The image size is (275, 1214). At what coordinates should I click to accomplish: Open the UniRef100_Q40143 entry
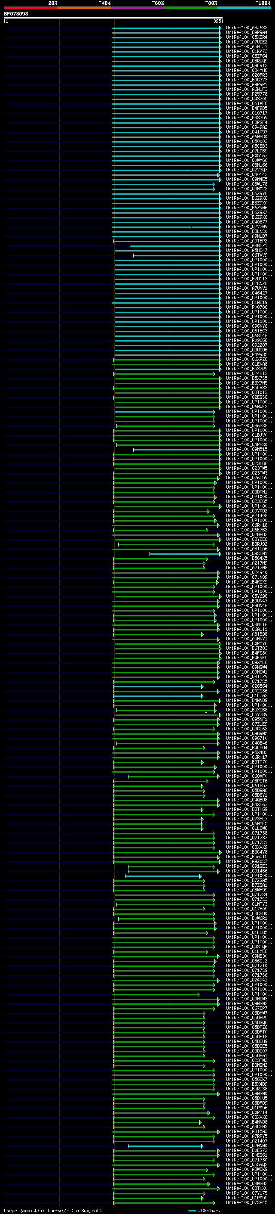coord(247,174)
